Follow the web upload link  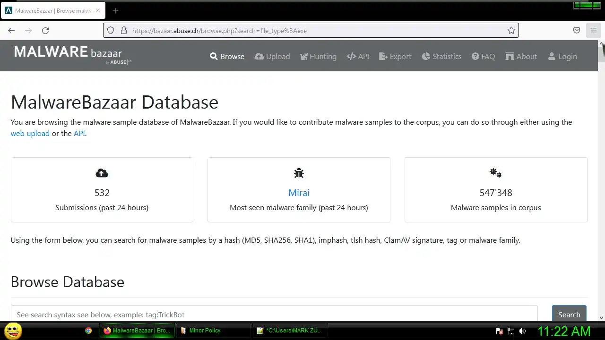coord(30,133)
